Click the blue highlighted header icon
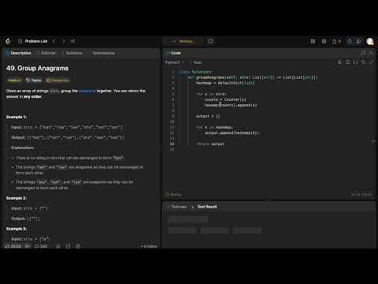The image size is (378, 284). click(x=350, y=41)
